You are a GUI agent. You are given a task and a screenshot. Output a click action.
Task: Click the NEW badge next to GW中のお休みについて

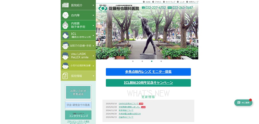[x=141, y=104]
